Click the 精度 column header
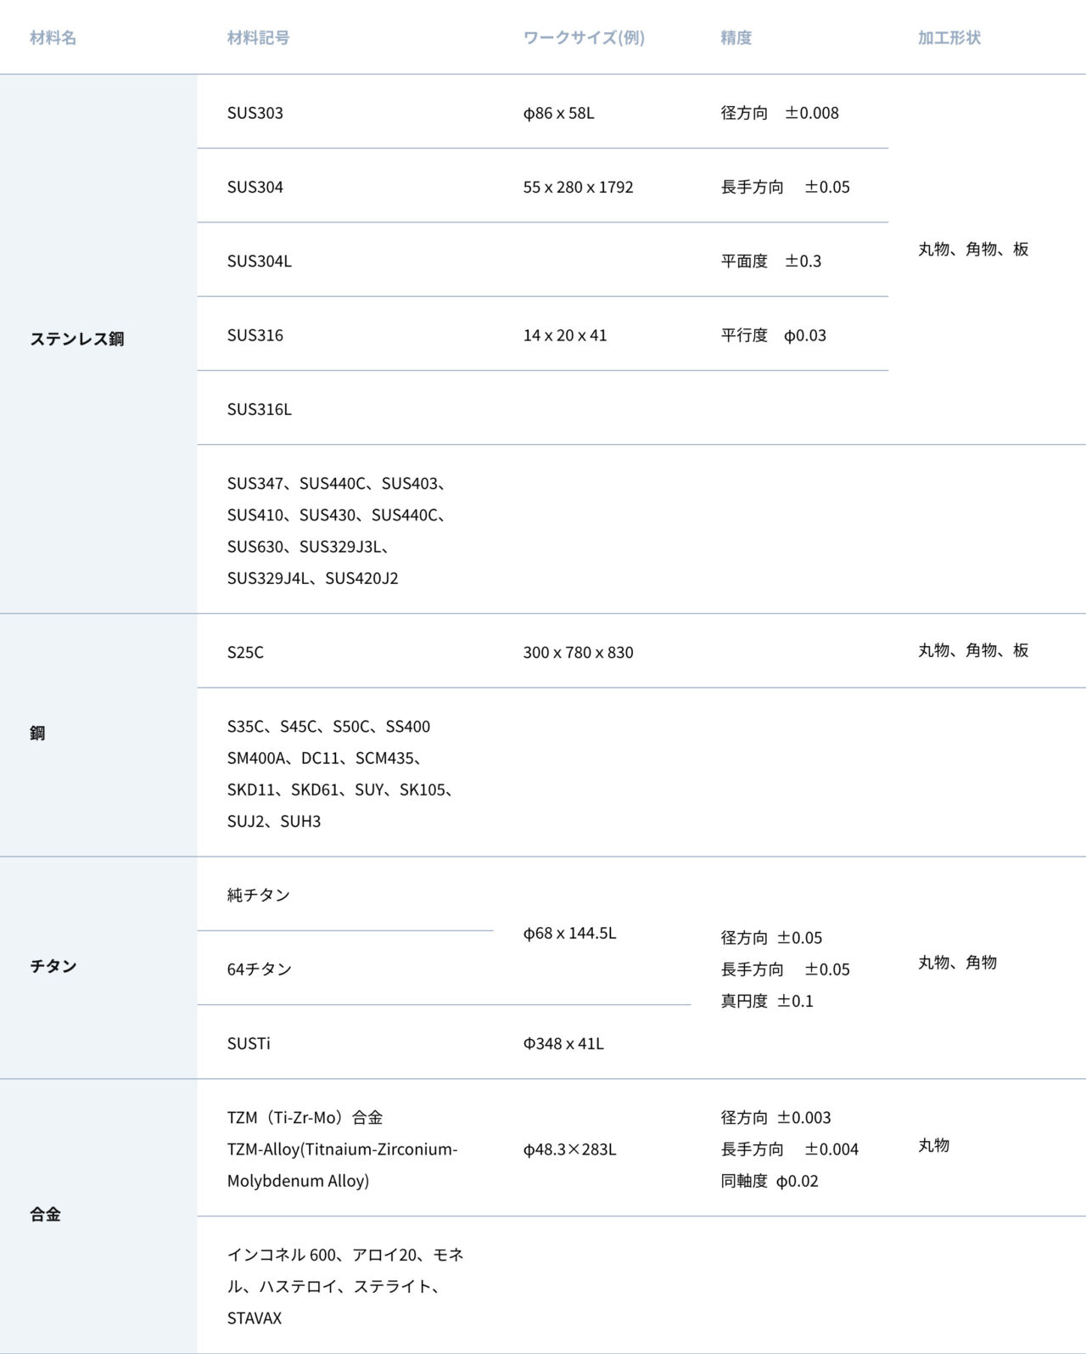 point(736,37)
